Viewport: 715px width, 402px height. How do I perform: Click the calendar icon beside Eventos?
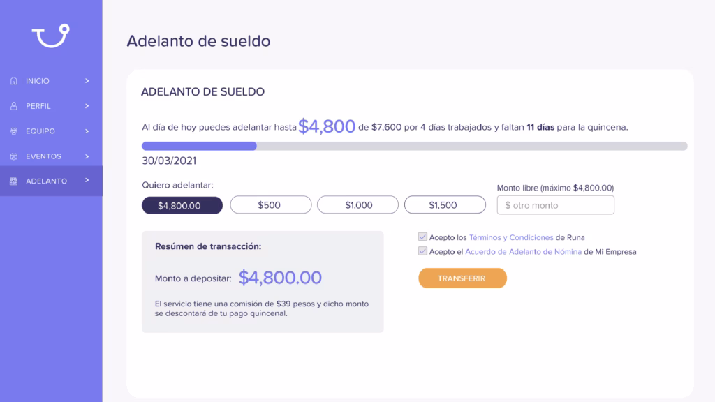click(14, 156)
